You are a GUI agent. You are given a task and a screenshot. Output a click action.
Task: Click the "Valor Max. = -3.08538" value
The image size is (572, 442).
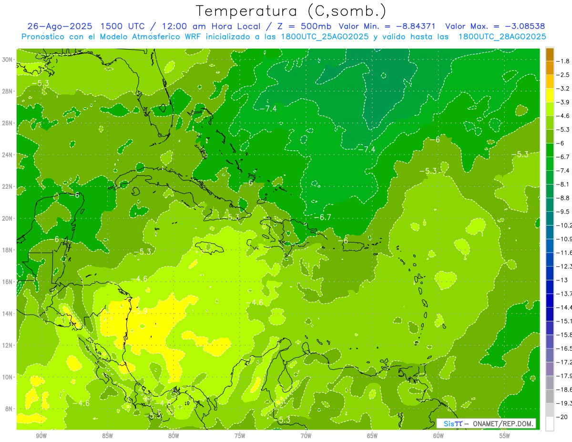click(495, 26)
